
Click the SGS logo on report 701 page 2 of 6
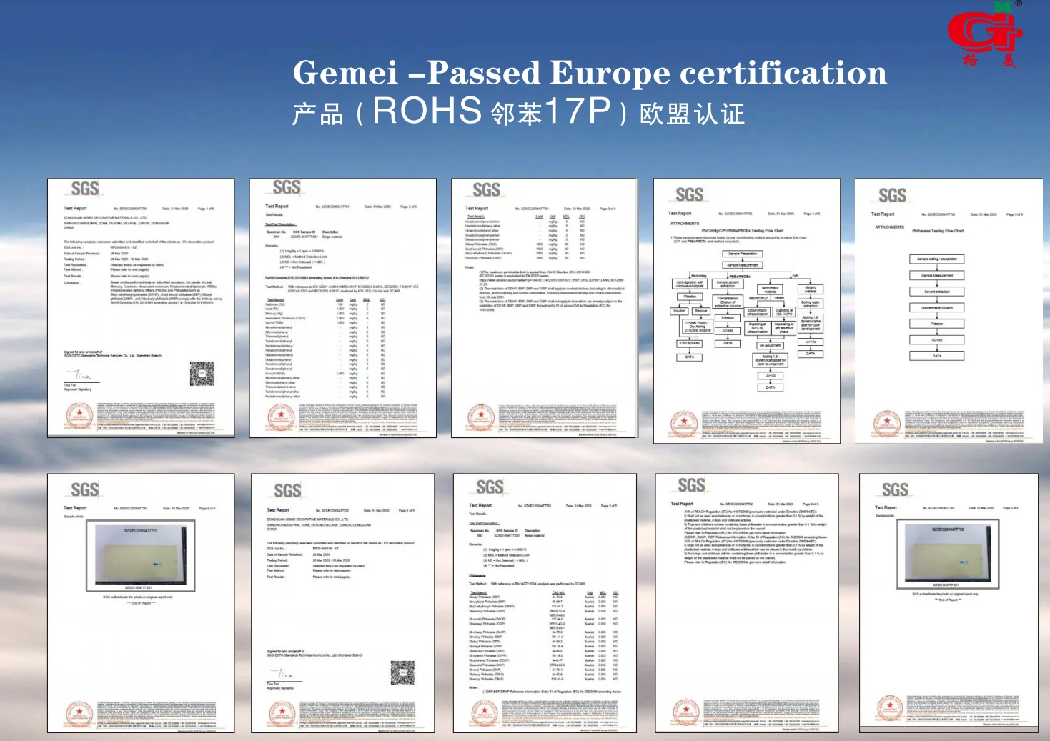pyautogui.click(x=287, y=187)
